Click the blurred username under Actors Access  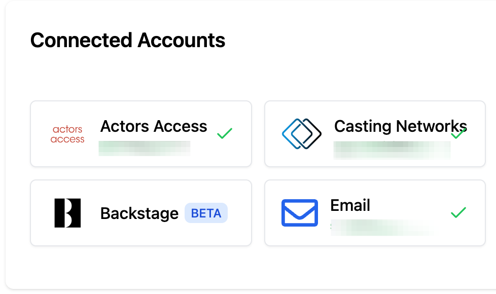point(145,148)
